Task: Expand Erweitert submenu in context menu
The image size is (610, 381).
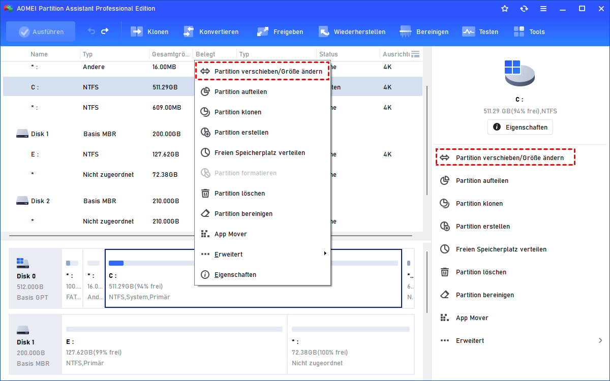Action: [262, 254]
